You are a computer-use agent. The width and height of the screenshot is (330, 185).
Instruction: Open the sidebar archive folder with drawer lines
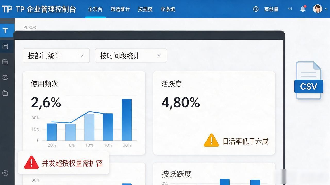[x=5, y=62]
